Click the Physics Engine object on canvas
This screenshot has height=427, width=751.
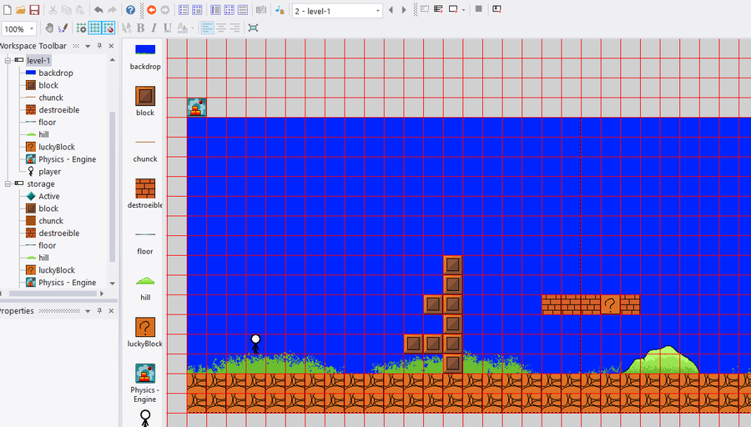point(197,108)
